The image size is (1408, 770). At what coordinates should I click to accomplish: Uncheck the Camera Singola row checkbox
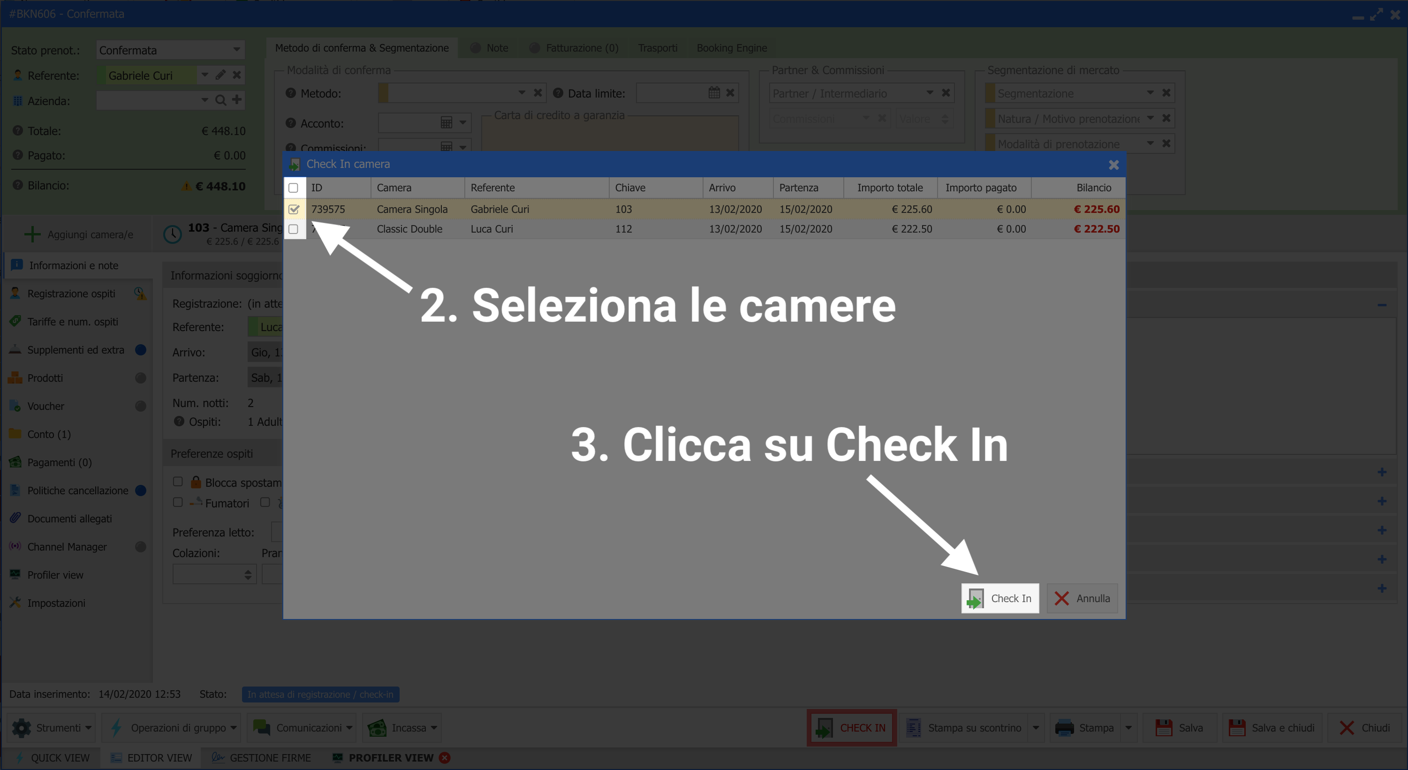(294, 209)
